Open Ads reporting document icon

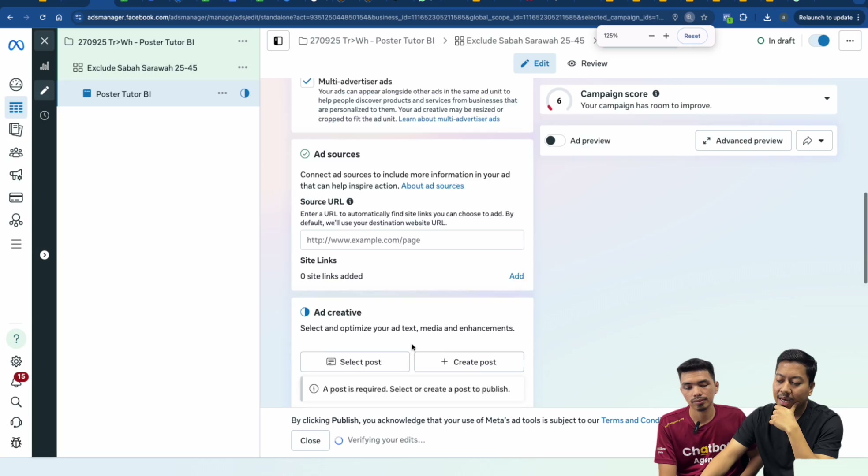(x=16, y=130)
